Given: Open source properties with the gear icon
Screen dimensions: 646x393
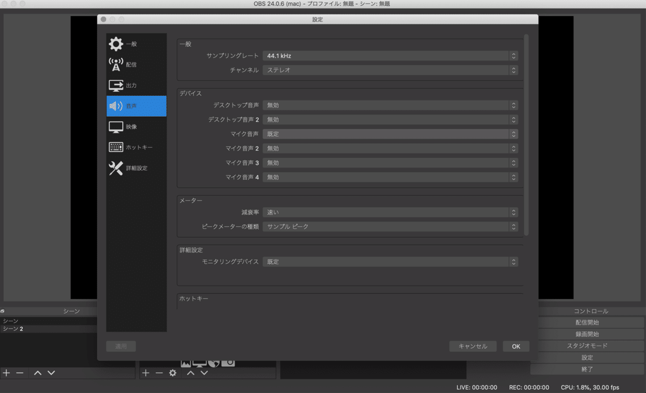Looking at the screenshot, I should coord(173,373).
